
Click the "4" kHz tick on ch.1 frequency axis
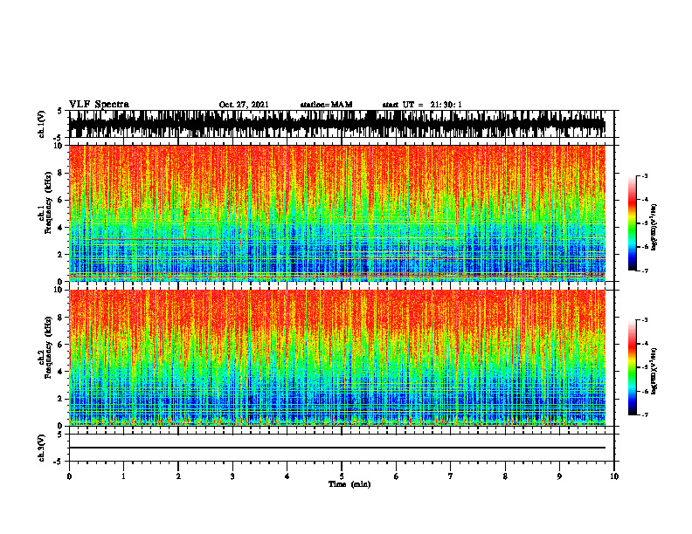(61, 228)
